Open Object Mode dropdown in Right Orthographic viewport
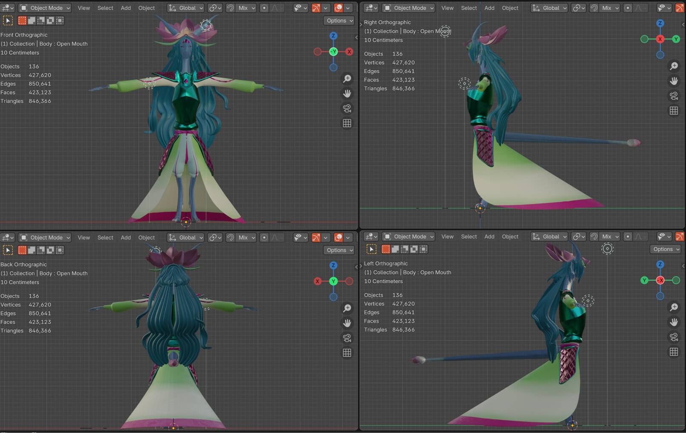The width and height of the screenshot is (686, 433). click(x=408, y=8)
